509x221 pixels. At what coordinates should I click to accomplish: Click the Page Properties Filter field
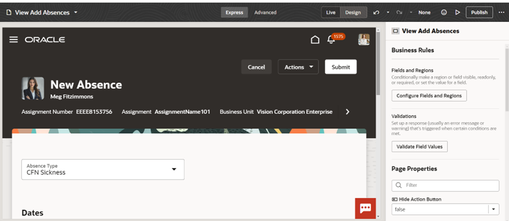445,185
